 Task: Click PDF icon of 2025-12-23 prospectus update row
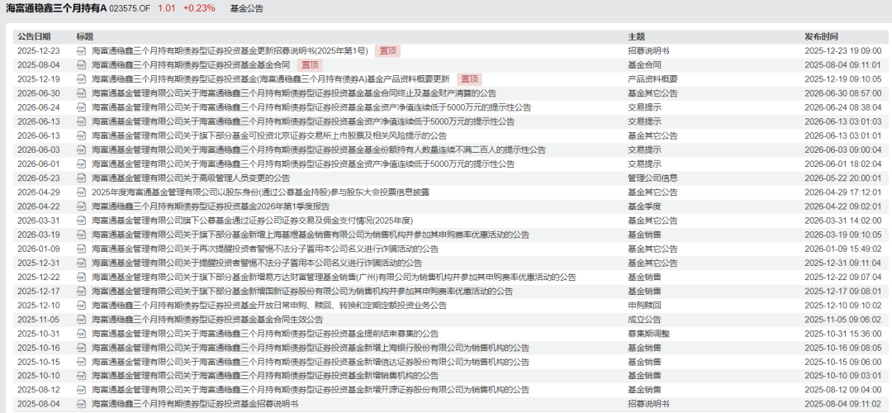click(81, 50)
